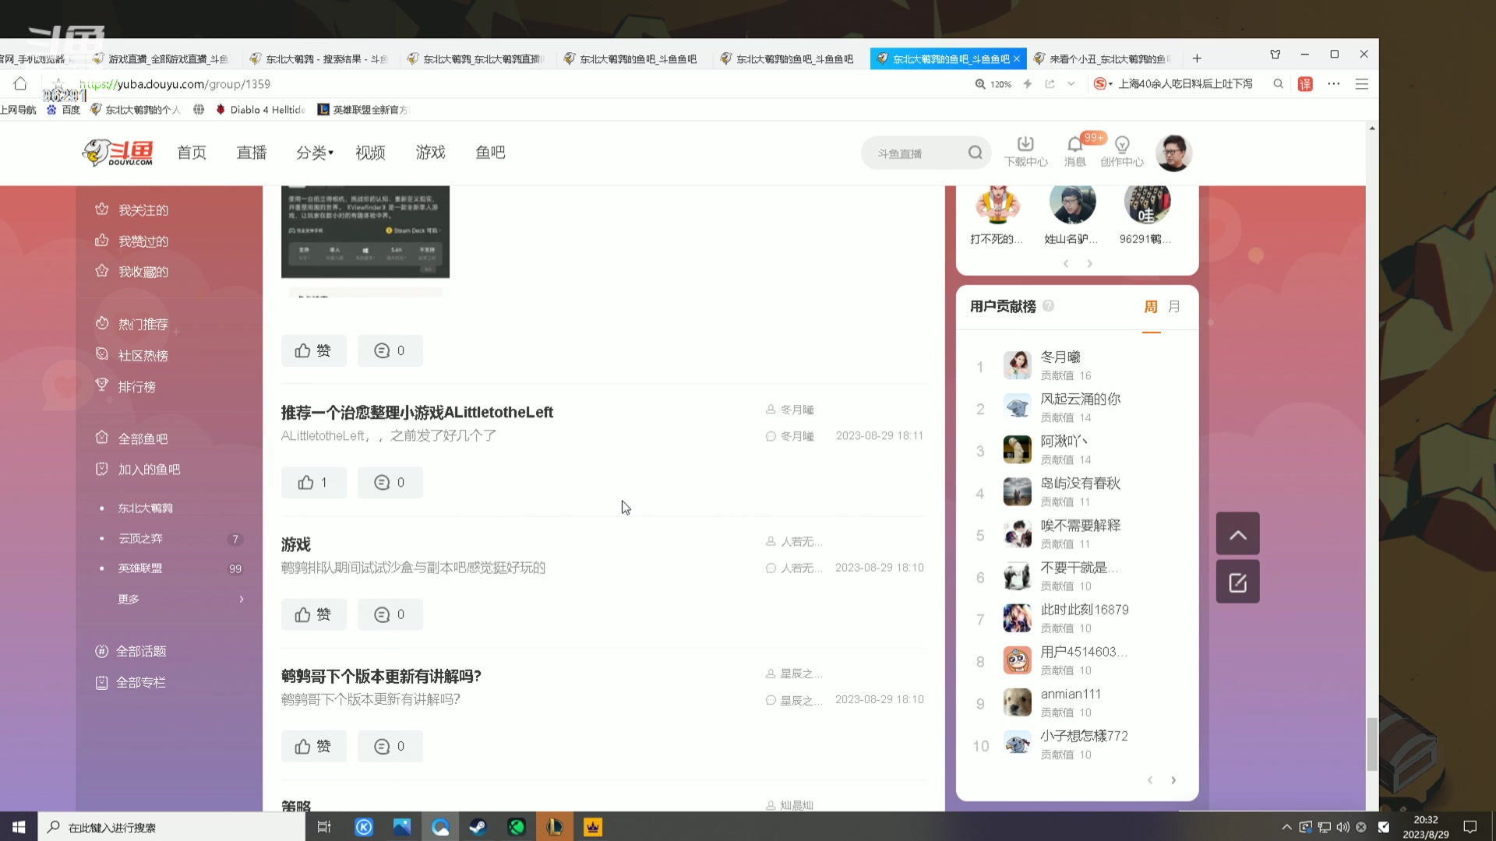
Task: Click the floating back-to-top arrow button
Action: [1237, 533]
